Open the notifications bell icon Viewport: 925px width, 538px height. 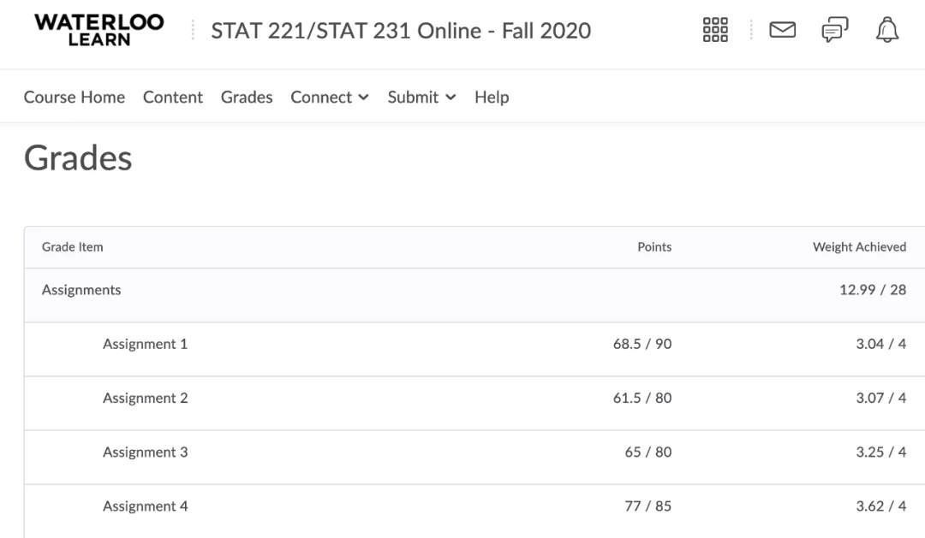(x=887, y=31)
